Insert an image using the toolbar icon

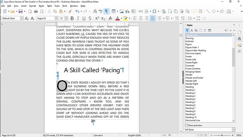[122, 11]
